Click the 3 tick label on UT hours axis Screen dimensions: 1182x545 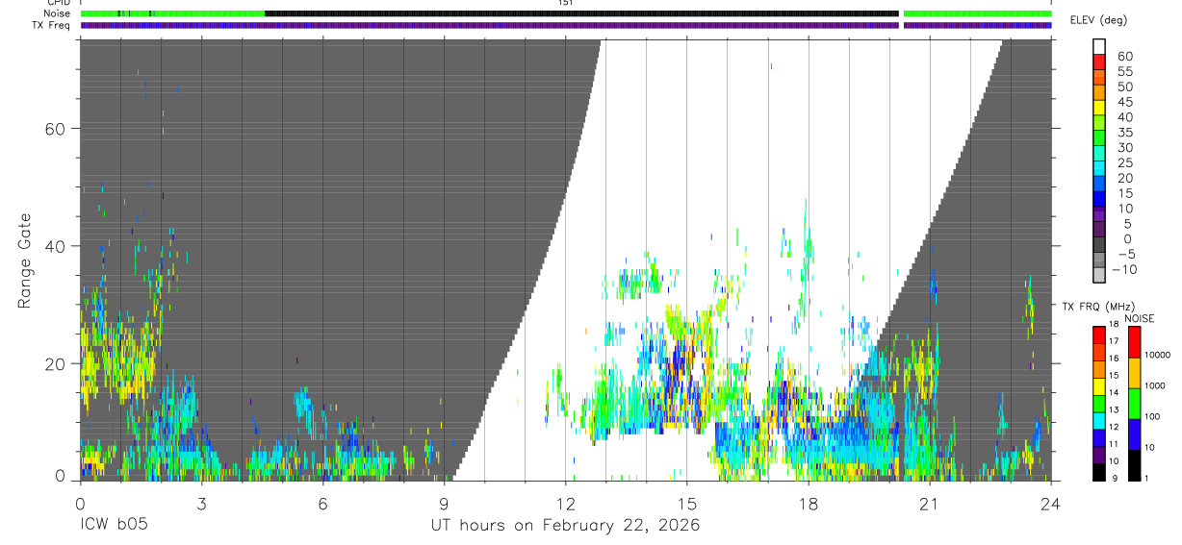(x=201, y=503)
